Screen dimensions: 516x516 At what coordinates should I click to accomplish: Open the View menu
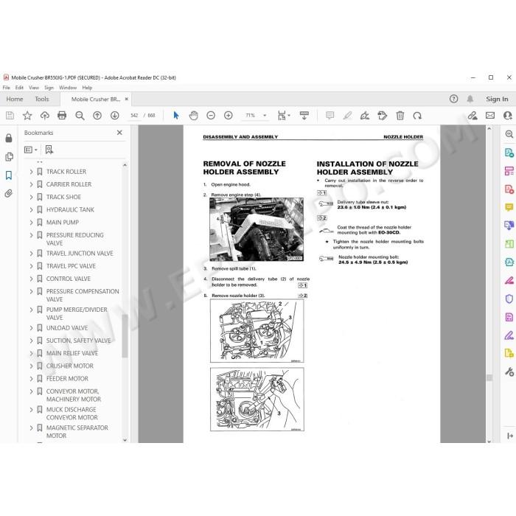pyautogui.click(x=34, y=88)
